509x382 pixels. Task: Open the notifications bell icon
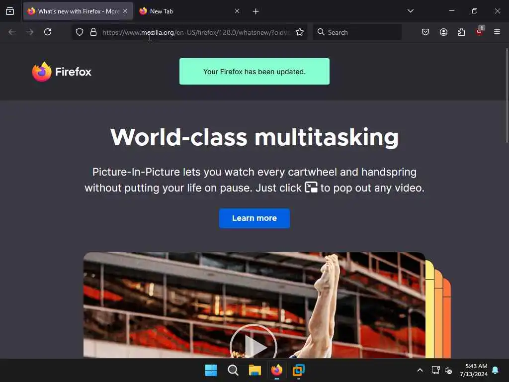(496, 370)
